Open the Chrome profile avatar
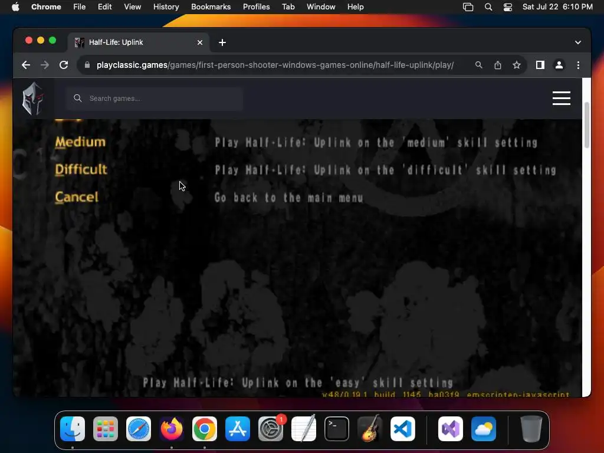Viewport: 604px width, 453px height. point(559,65)
